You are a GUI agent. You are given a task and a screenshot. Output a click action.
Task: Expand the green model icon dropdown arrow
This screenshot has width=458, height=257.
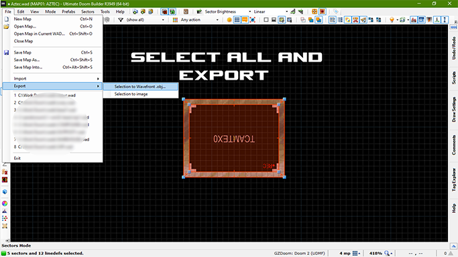click(x=408, y=20)
